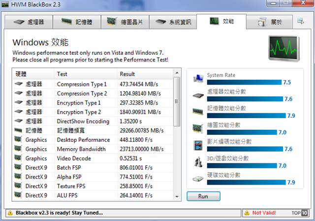The height and width of the screenshot is (221, 315).
Task: Click the card icon in Texture FPS row
Action: click(18, 185)
